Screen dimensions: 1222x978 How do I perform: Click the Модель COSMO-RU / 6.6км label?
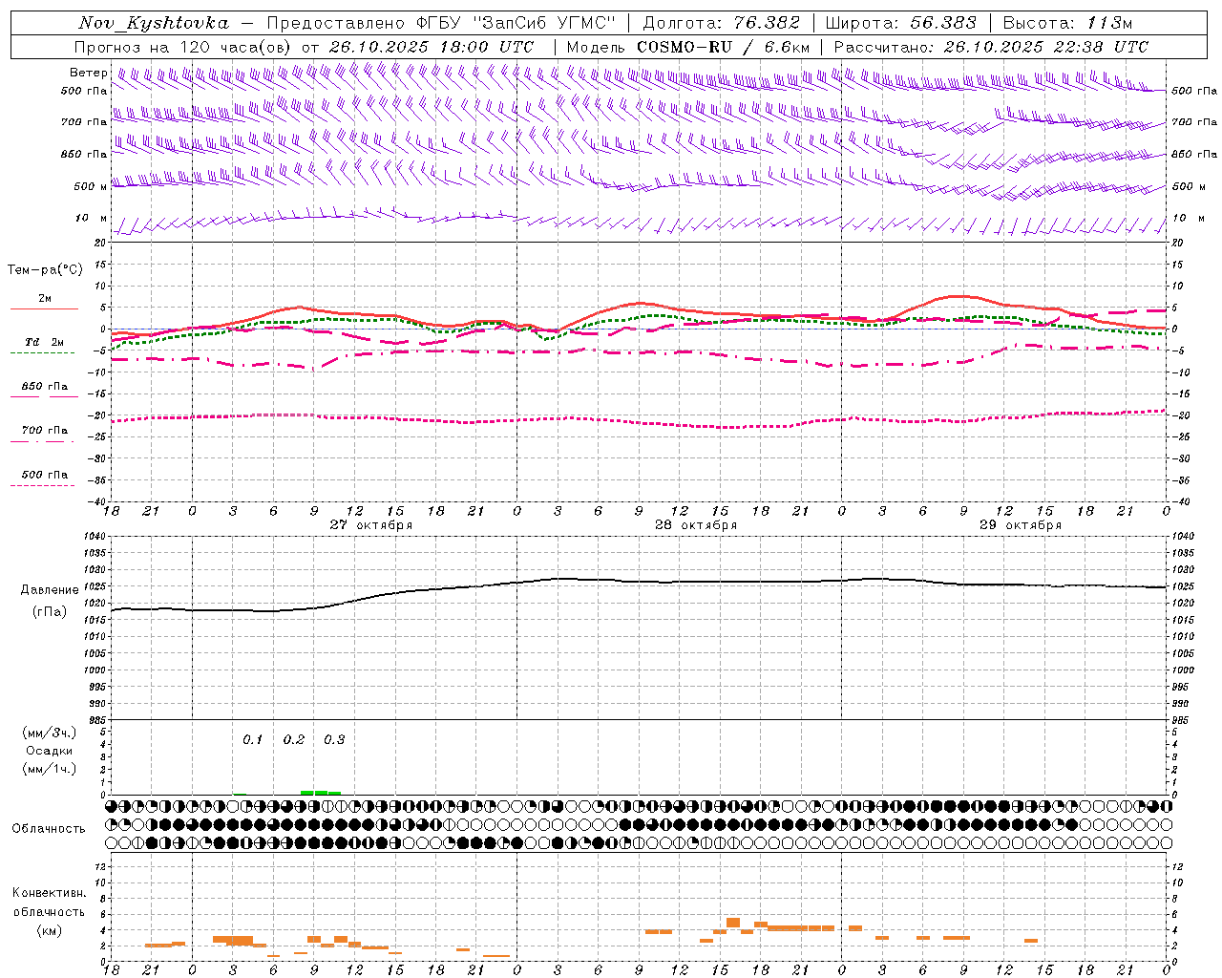688,47
